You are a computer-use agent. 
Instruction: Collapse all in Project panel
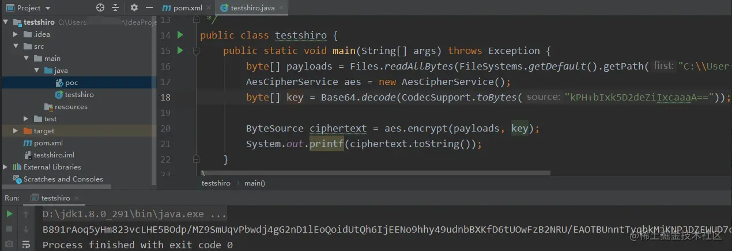click(116, 8)
